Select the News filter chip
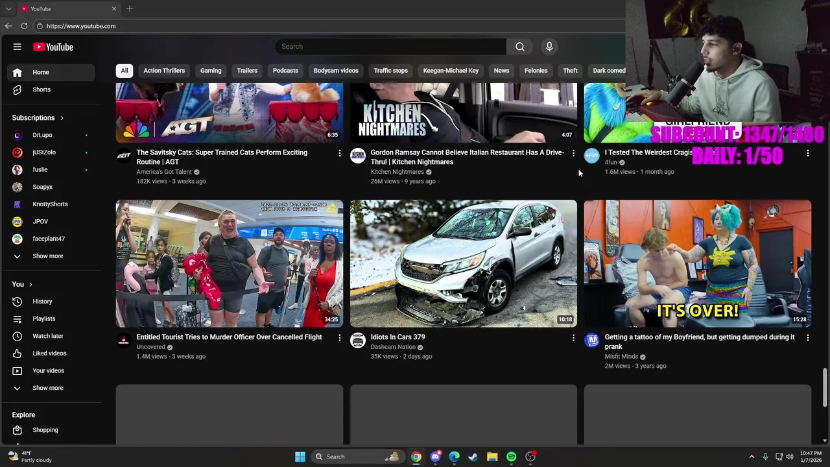The image size is (830, 467). 501,71
